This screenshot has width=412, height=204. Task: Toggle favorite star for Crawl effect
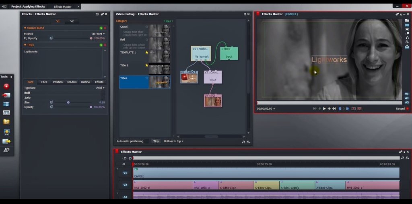click(147, 27)
